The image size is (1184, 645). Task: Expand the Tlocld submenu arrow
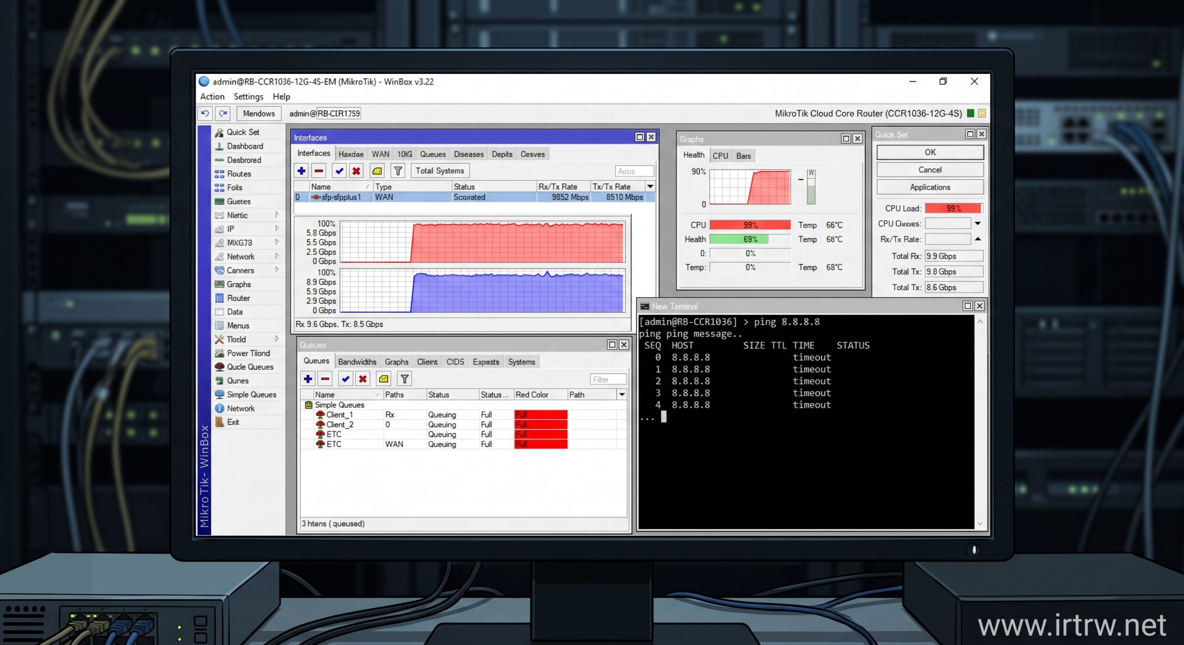[277, 339]
